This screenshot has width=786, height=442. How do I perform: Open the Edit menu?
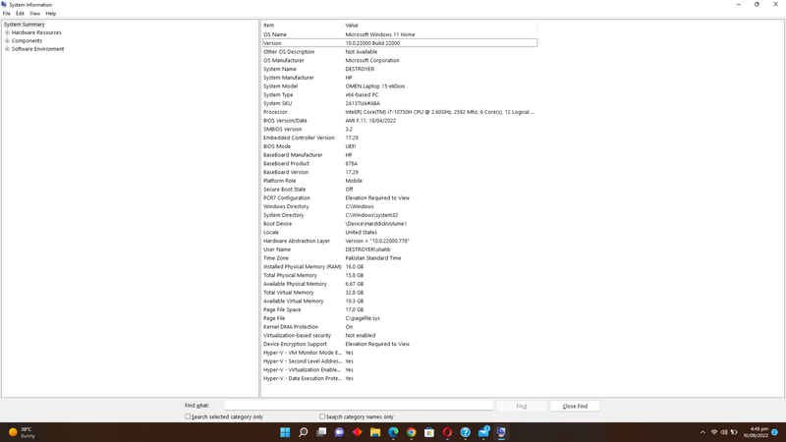[20, 14]
